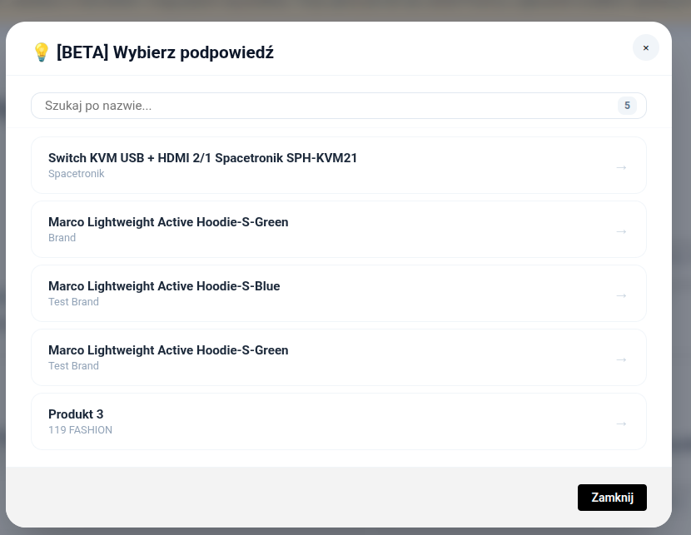Click the arrow on the Switch KVM row

(620, 167)
